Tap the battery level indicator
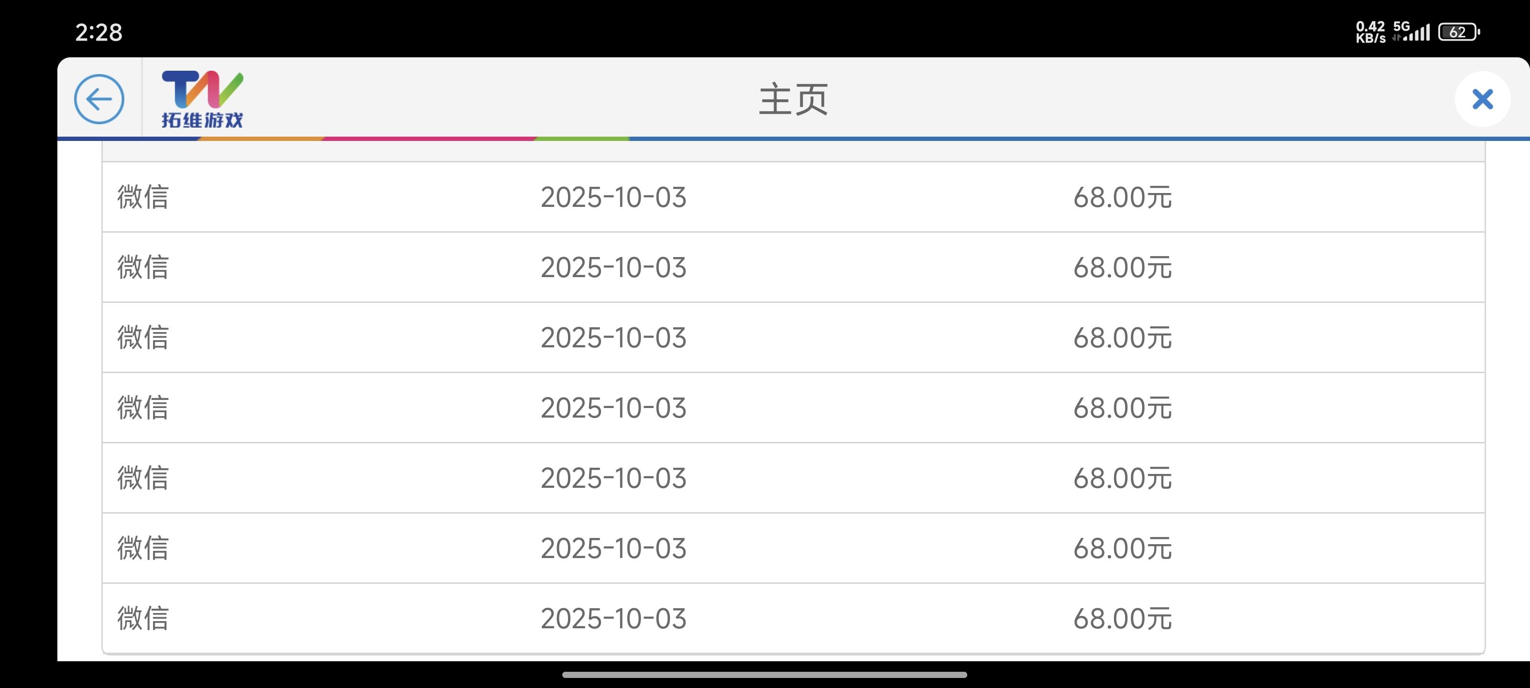This screenshot has height=688, width=1530. point(1458,32)
